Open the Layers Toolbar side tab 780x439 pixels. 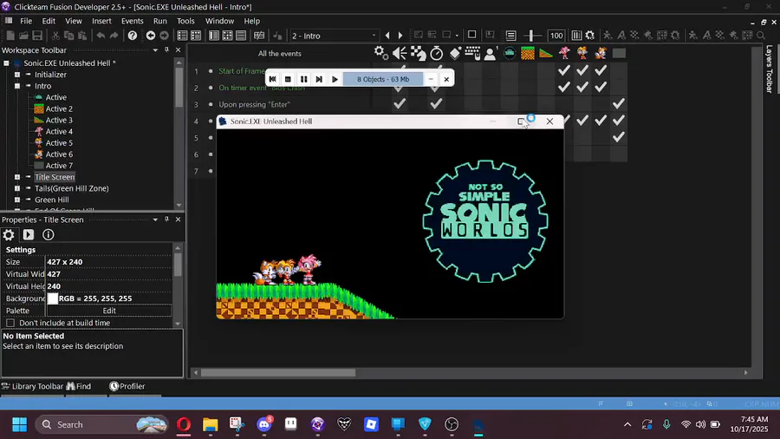(769, 69)
